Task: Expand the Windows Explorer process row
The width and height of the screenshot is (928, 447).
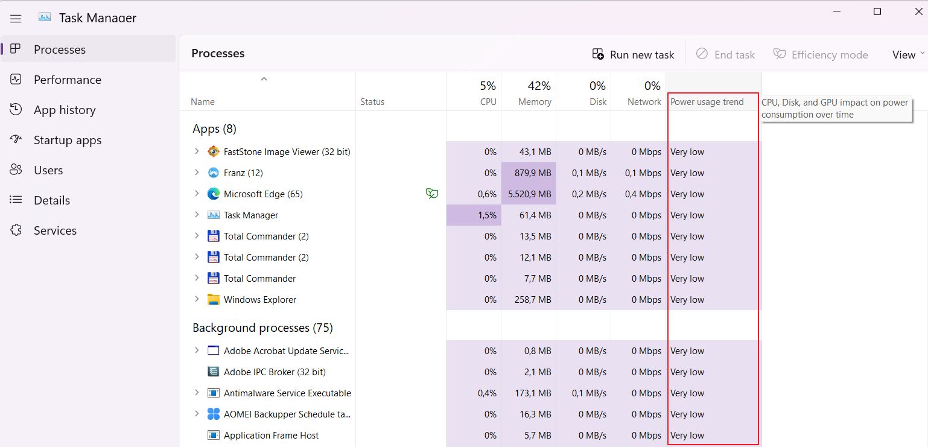Action: click(x=196, y=300)
